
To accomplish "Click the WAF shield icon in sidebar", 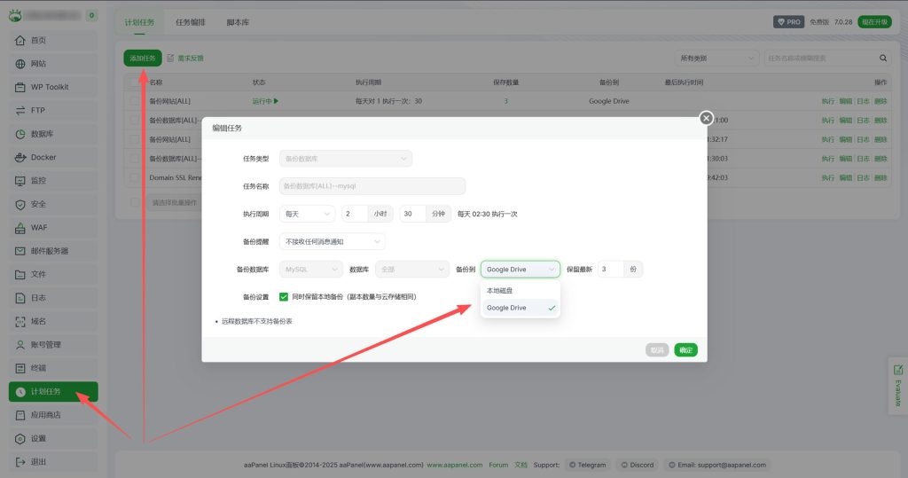I will point(20,227).
